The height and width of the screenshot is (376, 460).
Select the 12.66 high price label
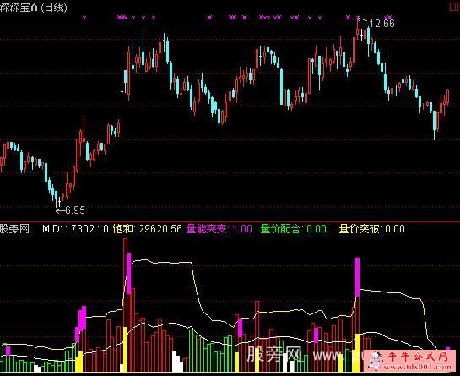[382, 23]
